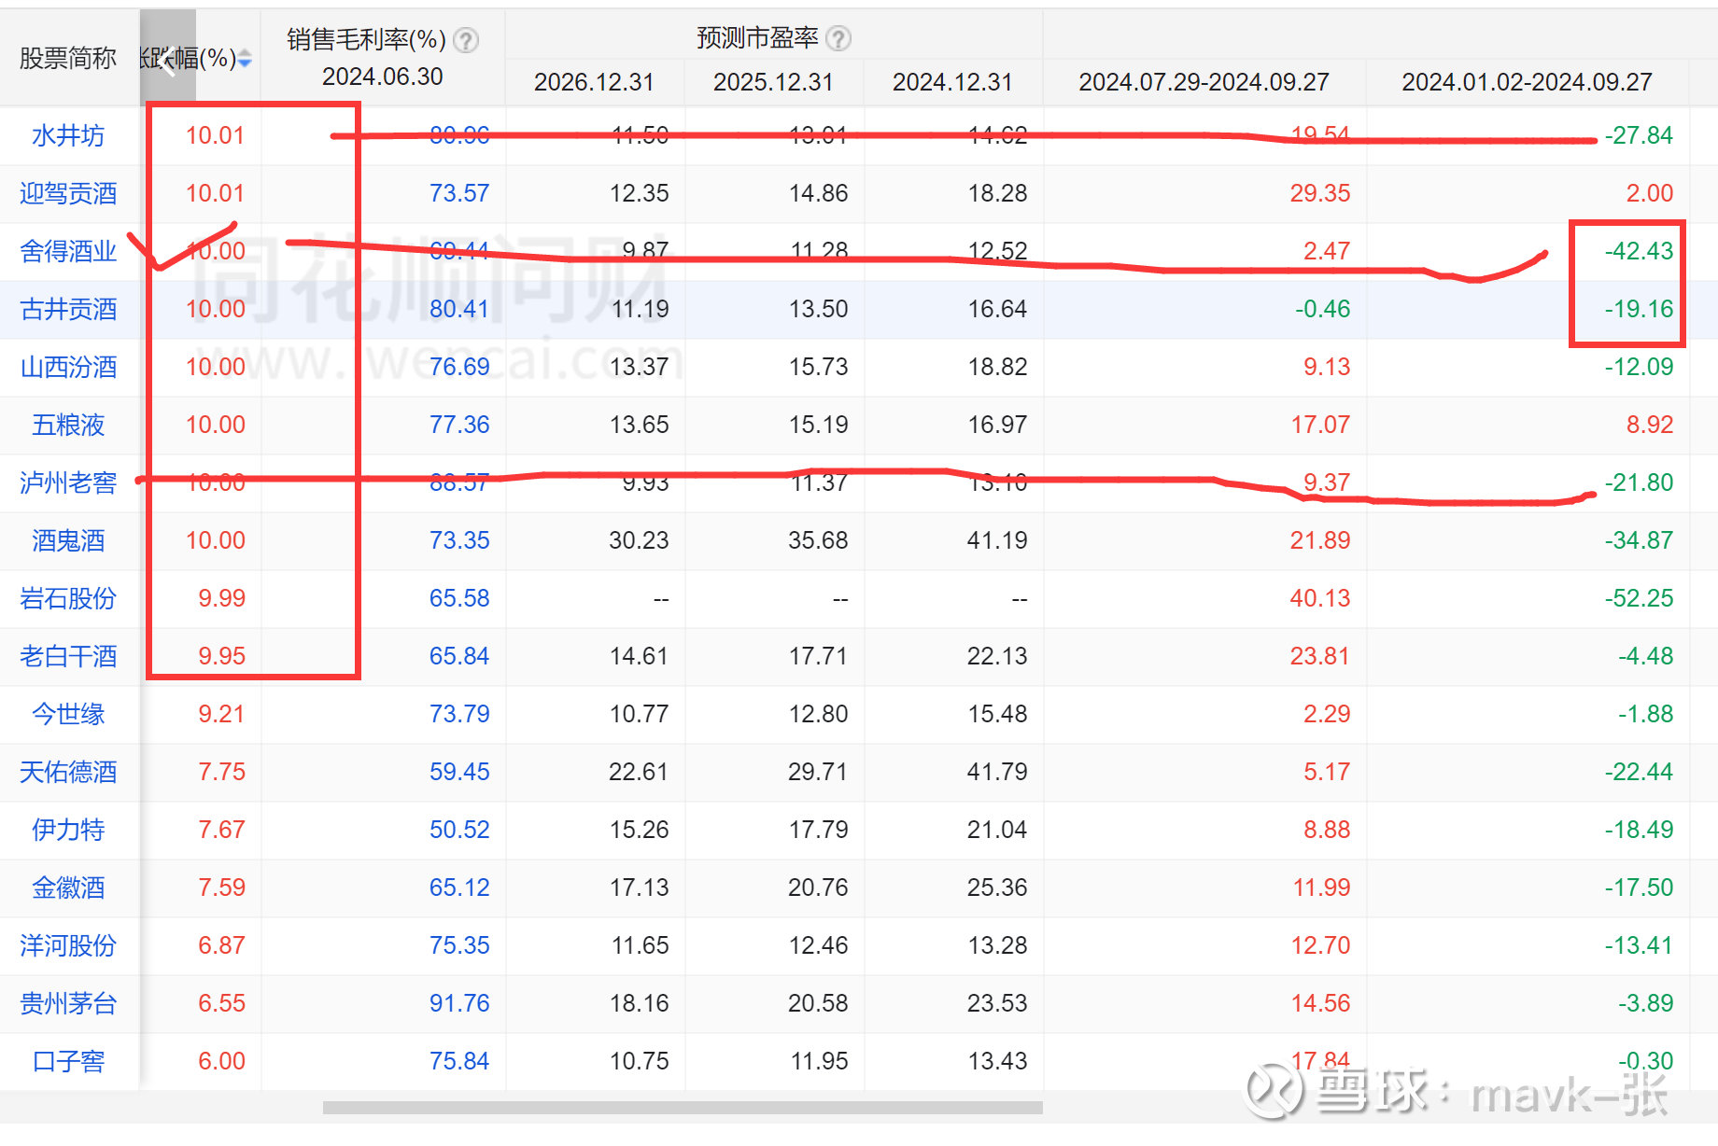
Task: Sort by 涨跌幅(%) using the sort arrows
Action: 245,59
